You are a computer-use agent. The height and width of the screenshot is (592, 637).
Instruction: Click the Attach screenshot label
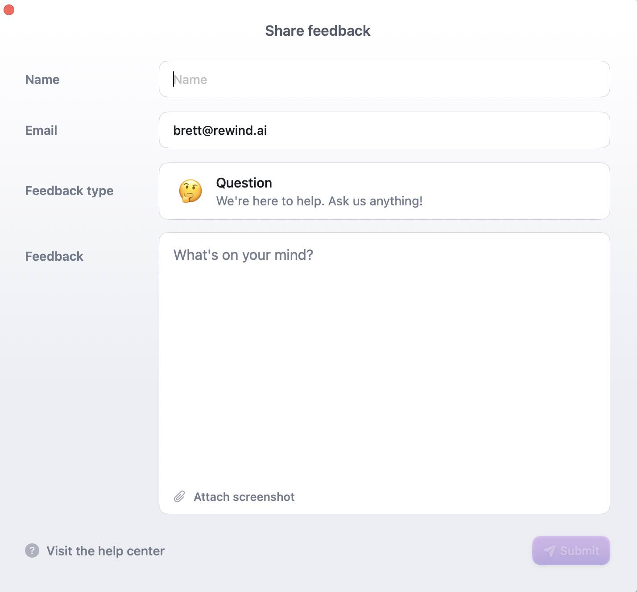tap(244, 497)
